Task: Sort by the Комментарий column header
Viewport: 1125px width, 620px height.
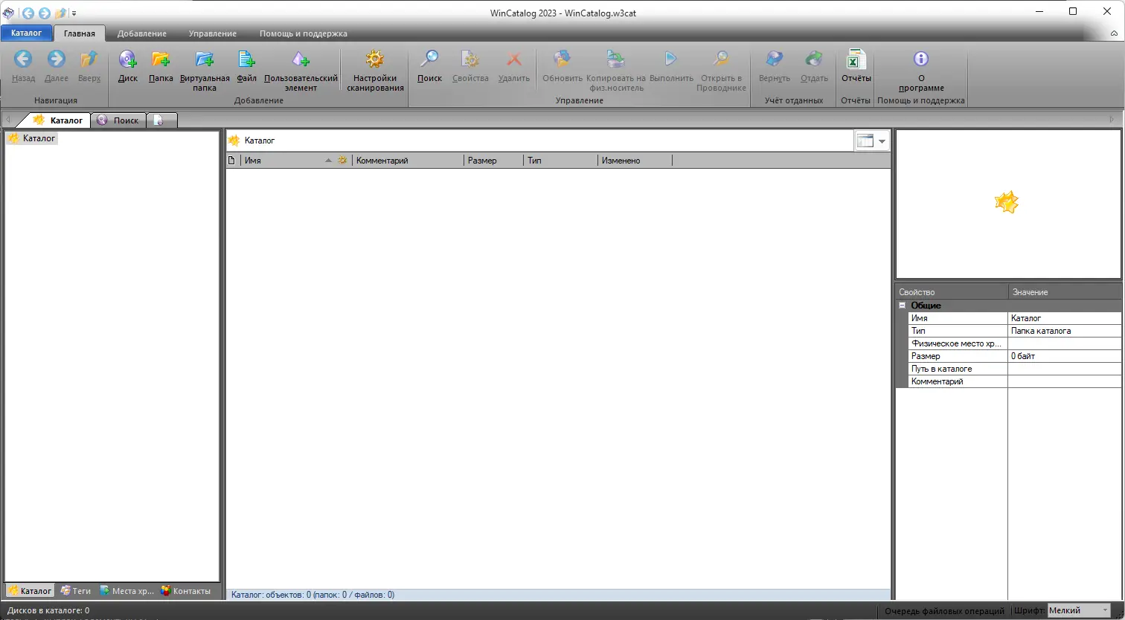Action: pyautogui.click(x=408, y=161)
